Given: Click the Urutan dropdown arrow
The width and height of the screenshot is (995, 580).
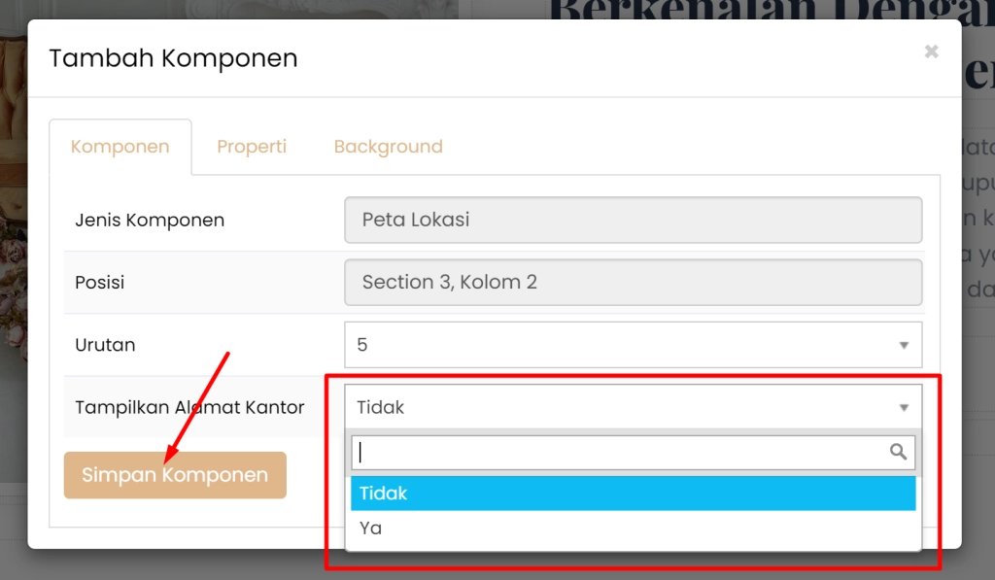Looking at the screenshot, I should (904, 345).
